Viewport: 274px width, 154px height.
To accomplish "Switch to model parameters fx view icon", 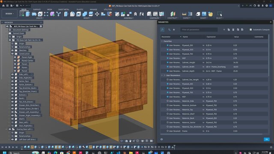I will 162,30.
